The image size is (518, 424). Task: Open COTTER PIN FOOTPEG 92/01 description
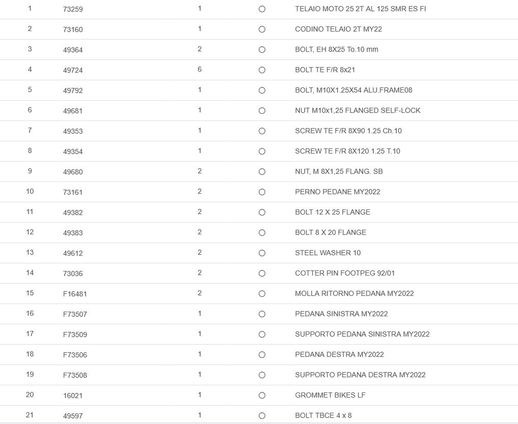(344, 273)
